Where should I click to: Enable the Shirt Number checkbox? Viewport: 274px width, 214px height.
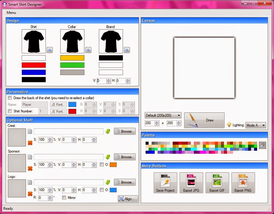tap(10, 111)
